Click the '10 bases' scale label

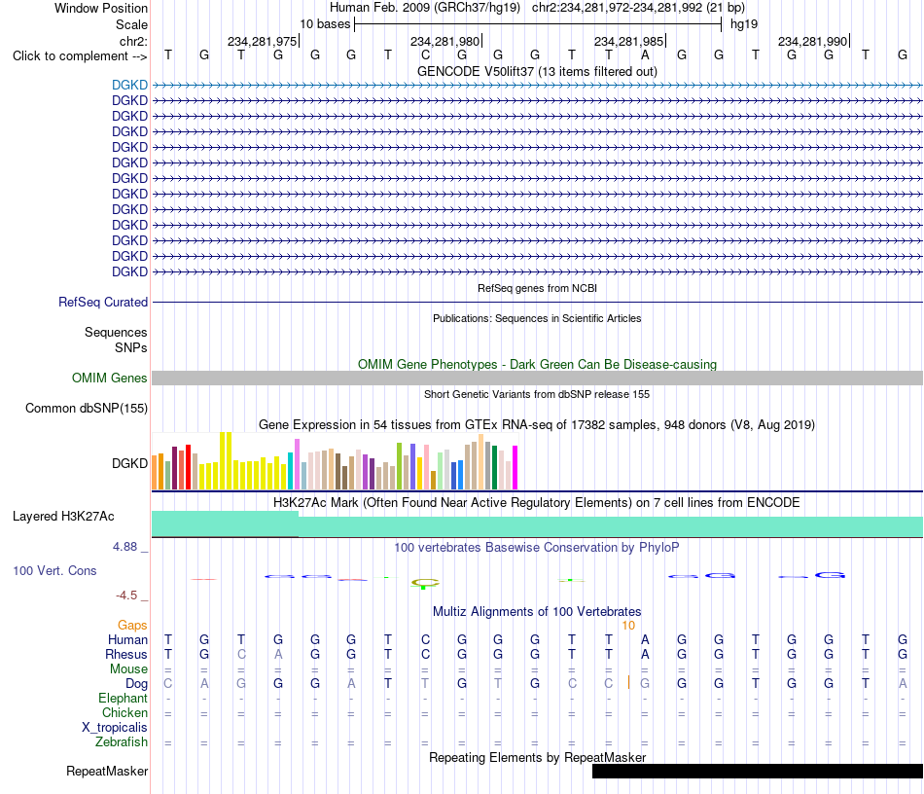point(325,24)
